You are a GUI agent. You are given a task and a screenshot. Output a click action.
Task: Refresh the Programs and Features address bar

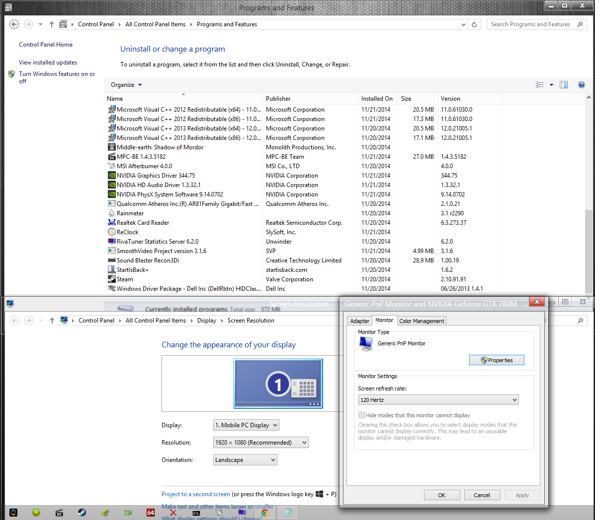[x=474, y=24]
